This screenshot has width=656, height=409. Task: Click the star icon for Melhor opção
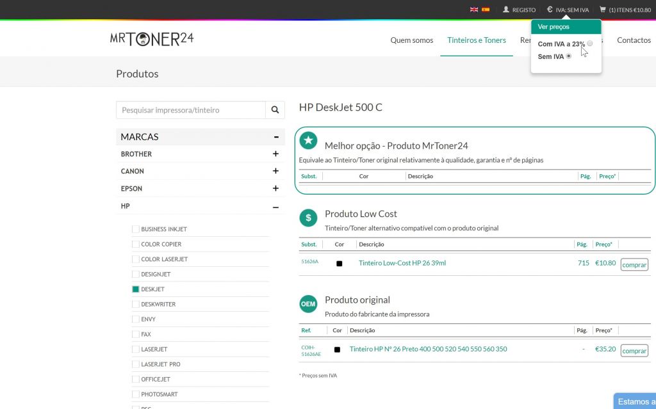(308, 140)
